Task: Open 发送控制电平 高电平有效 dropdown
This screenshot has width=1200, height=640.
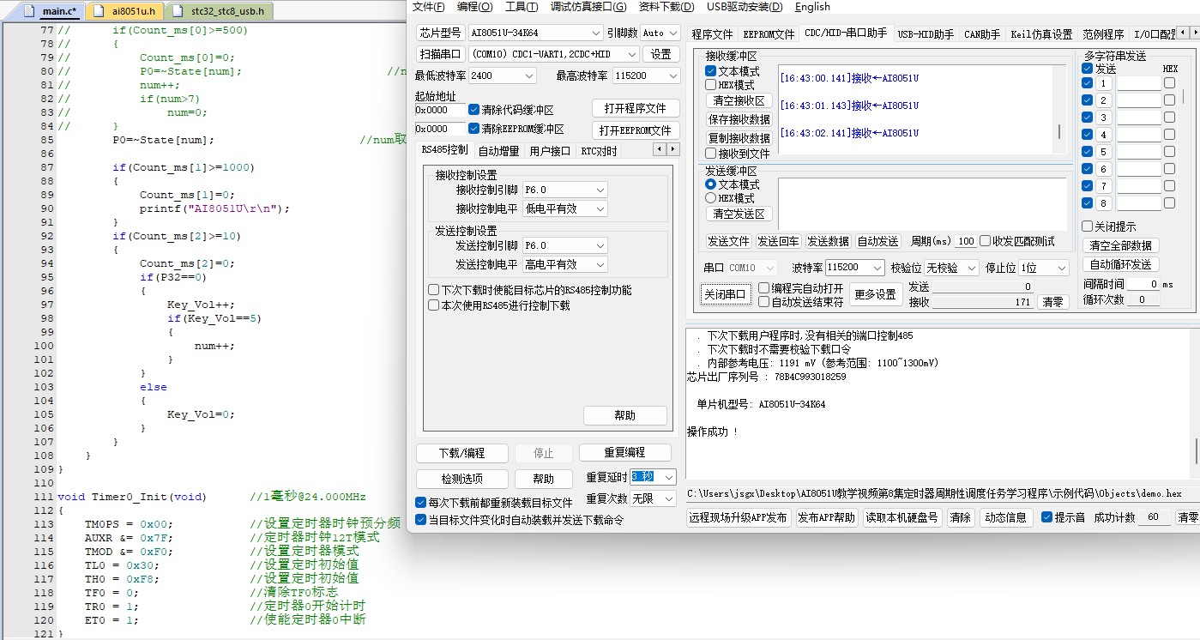Action: (565, 264)
